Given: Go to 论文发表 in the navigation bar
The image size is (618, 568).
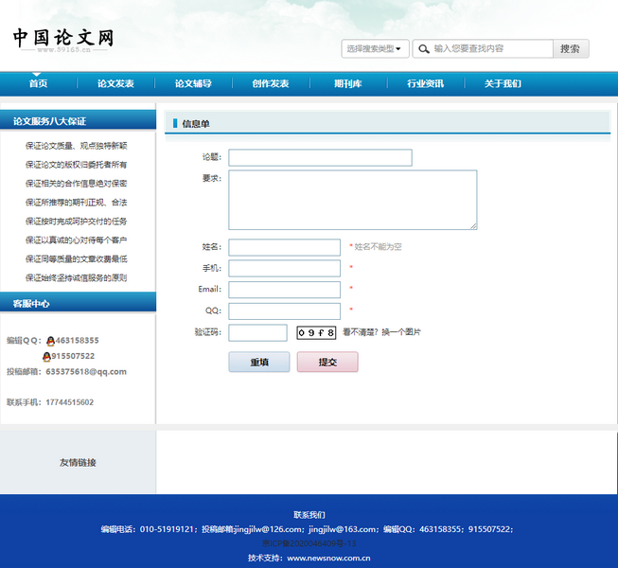Looking at the screenshot, I should 115,83.
